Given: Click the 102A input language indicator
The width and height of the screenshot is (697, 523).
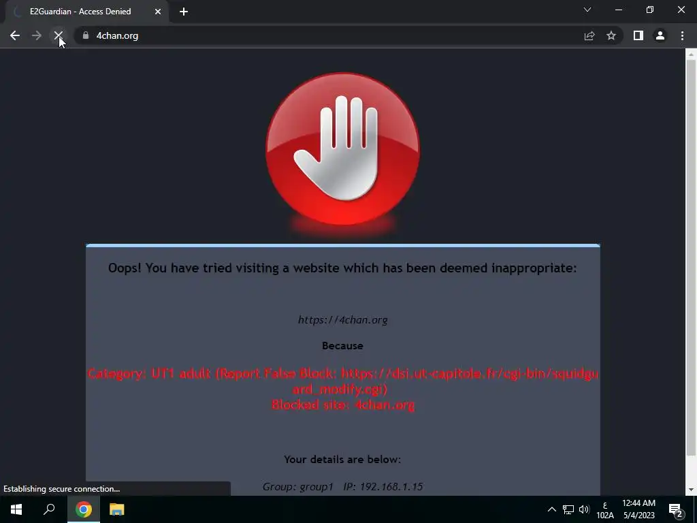Looking at the screenshot, I should 605,510.
